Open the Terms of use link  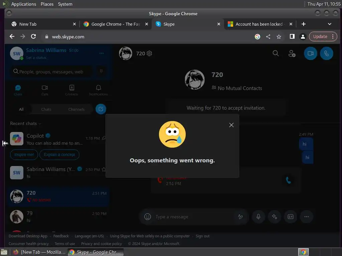pyautogui.click(x=65, y=244)
